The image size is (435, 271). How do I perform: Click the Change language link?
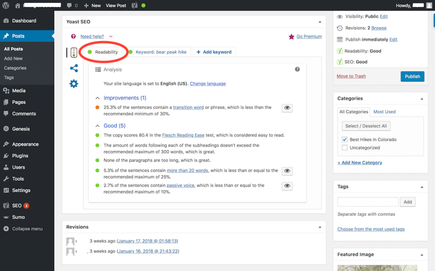click(x=208, y=84)
